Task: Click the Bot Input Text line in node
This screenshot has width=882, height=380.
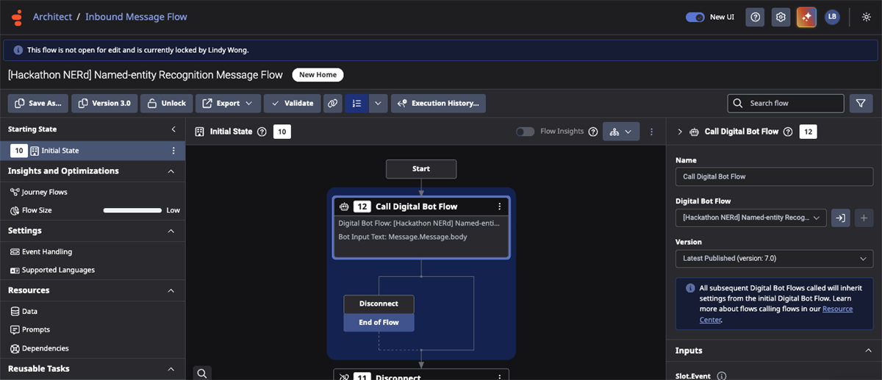Action: click(x=402, y=237)
